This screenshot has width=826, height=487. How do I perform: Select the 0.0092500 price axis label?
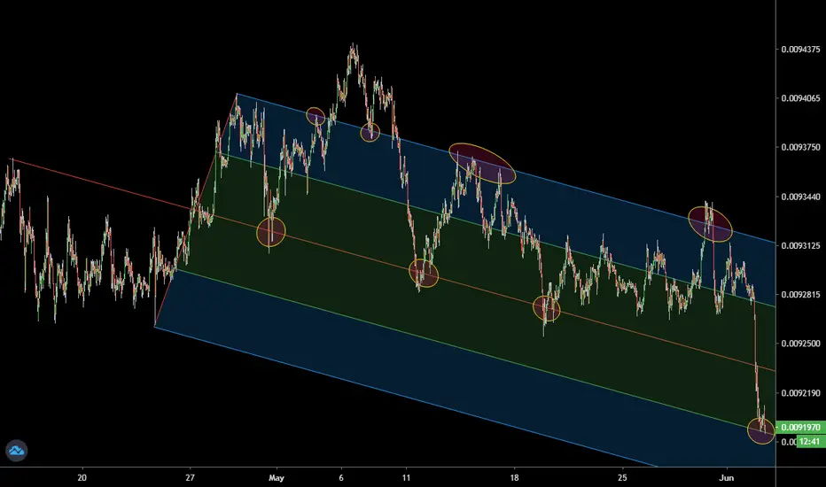(x=800, y=344)
